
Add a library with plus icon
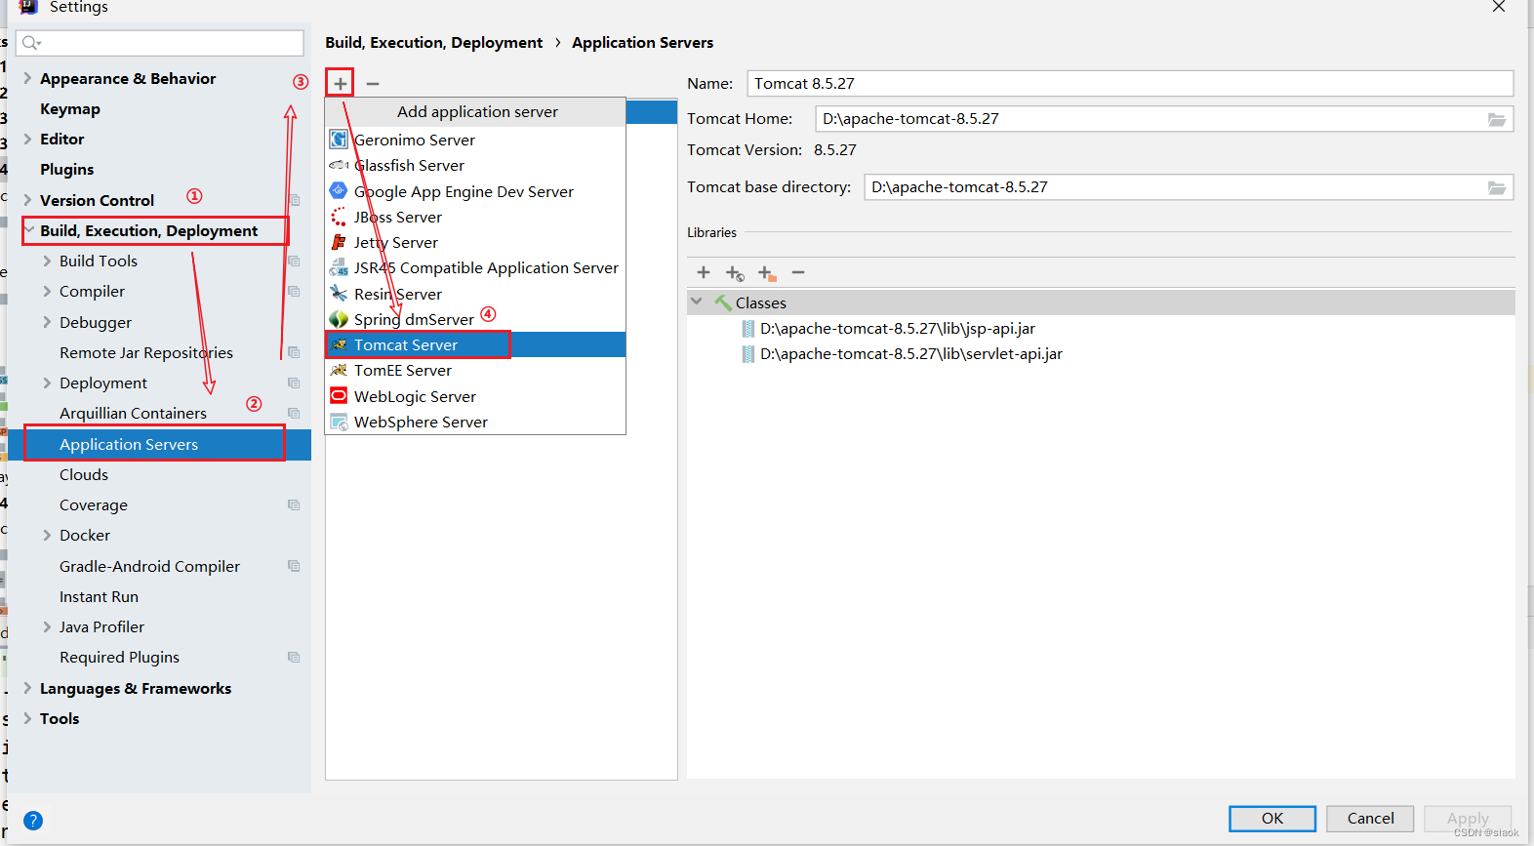click(x=704, y=272)
